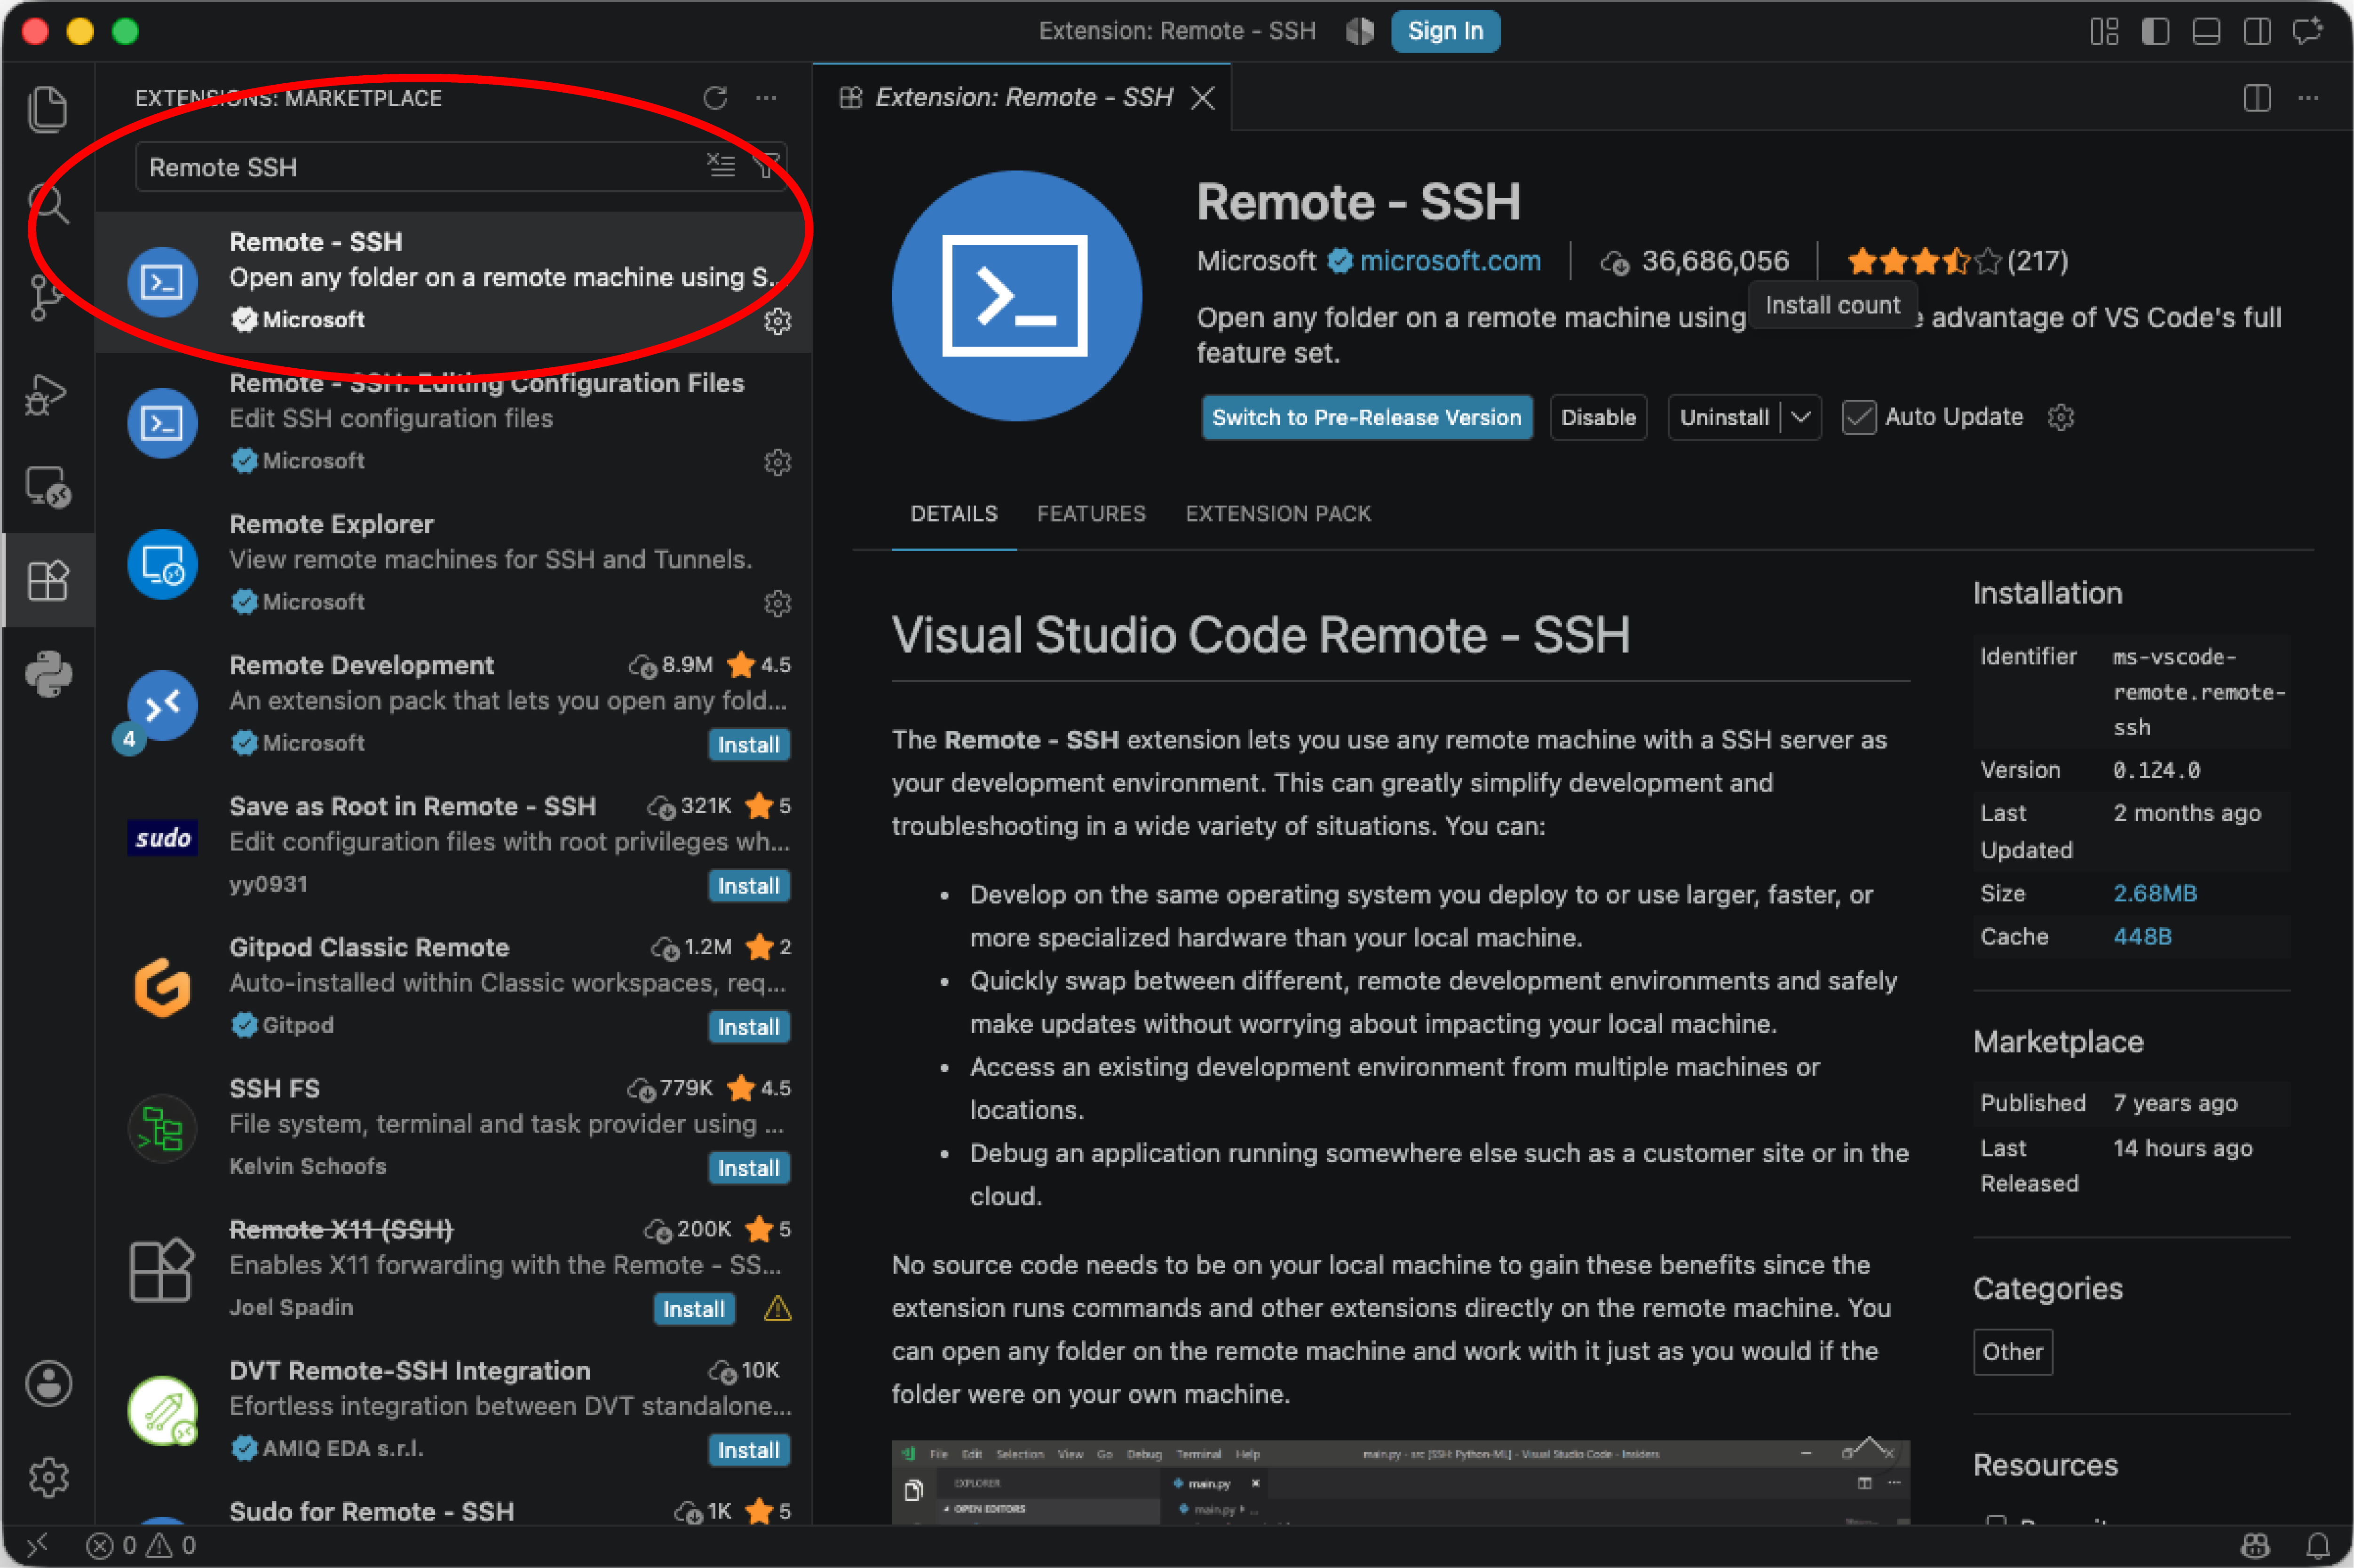Open the Explorer view in activity bar
Viewport: 2354px width, 1568px height.
click(x=48, y=109)
